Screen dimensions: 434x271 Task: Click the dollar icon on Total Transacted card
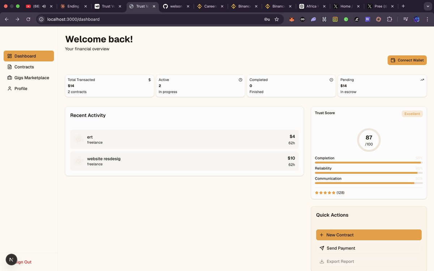[x=149, y=80]
